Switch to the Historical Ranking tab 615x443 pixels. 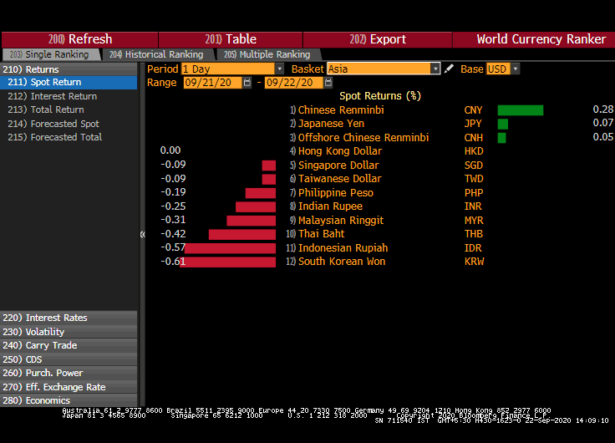click(156, 54)
